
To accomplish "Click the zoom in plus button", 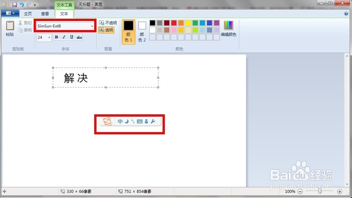I will pyautogui.click(x=340, y=192).
